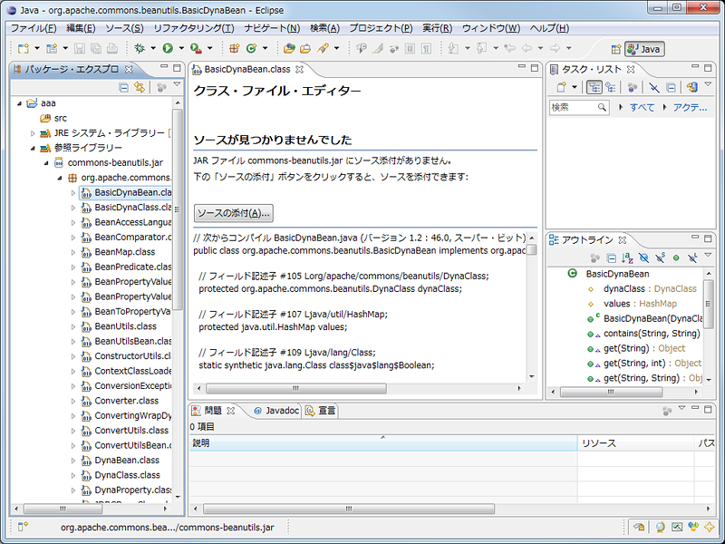Image resolution: width=725 pixels, height=544 pixels.
Task: Toggle Link with Editor in Package Explorer
Action: 140,87
